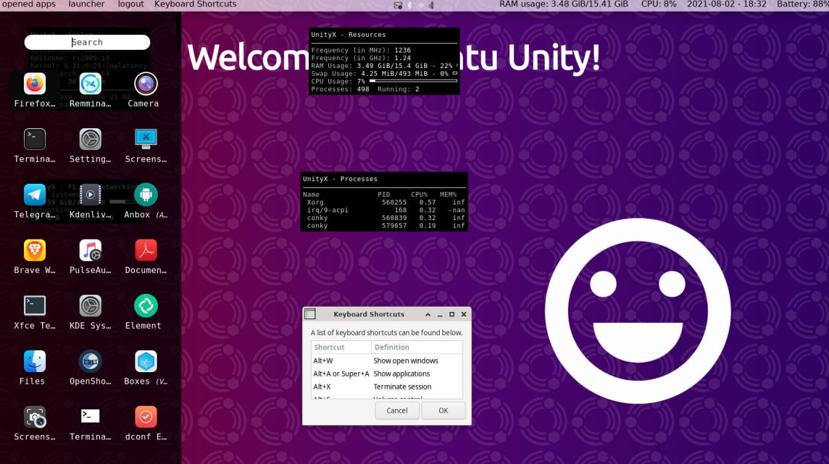
Task: Launch the OpenShot video editor
Action: tap(90, 369)
